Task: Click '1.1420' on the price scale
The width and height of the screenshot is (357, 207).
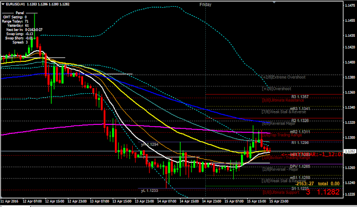Action: click(x=350, y=47)
